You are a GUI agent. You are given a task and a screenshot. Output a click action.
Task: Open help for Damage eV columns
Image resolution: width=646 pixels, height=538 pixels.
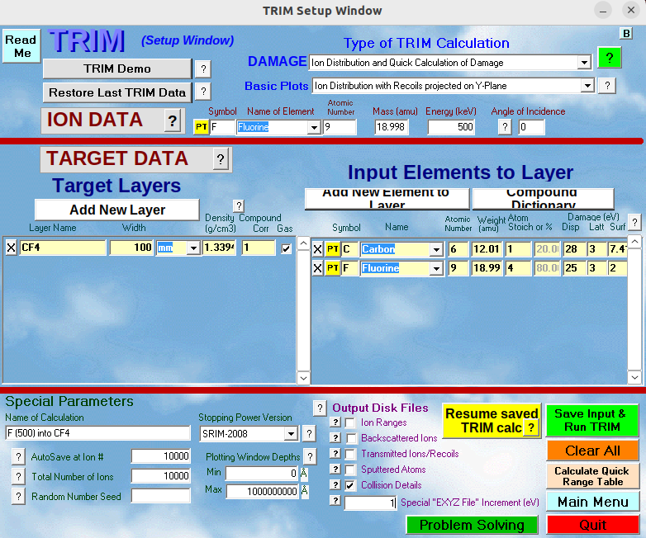(635, 222)
